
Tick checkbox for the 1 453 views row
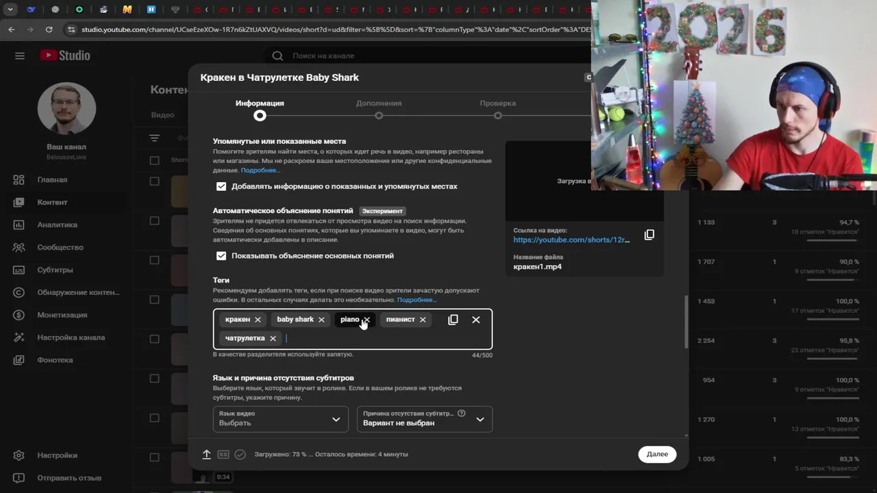(154, 299)
